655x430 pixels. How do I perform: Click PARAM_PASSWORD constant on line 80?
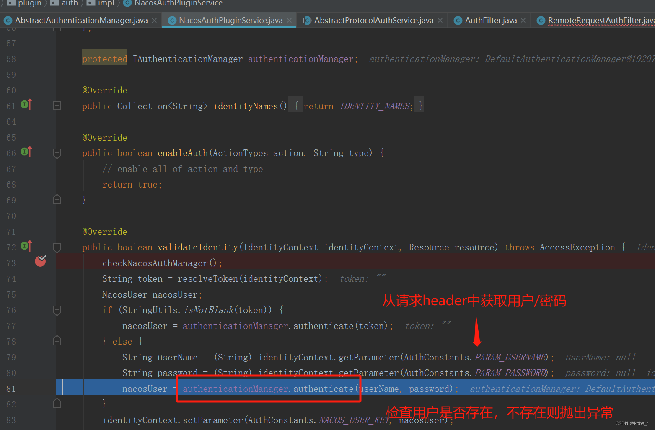click(510, 373)
